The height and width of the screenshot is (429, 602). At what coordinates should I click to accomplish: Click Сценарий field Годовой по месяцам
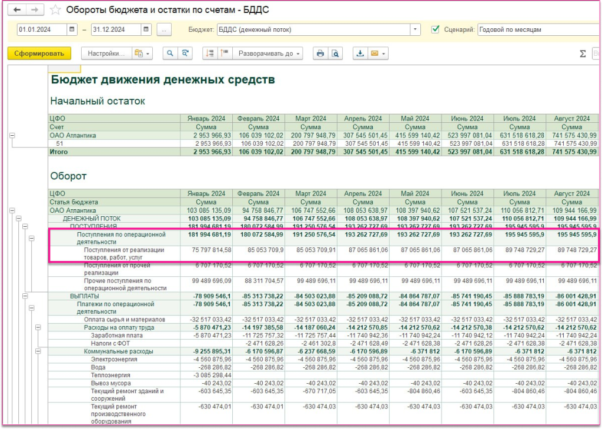click(540, 29)
